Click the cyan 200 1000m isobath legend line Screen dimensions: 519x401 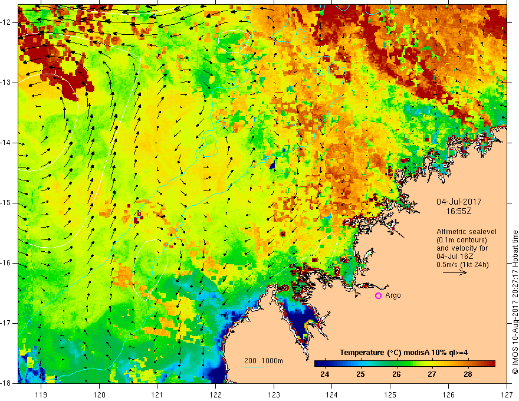pyautogui.click(x=254, y=367)
